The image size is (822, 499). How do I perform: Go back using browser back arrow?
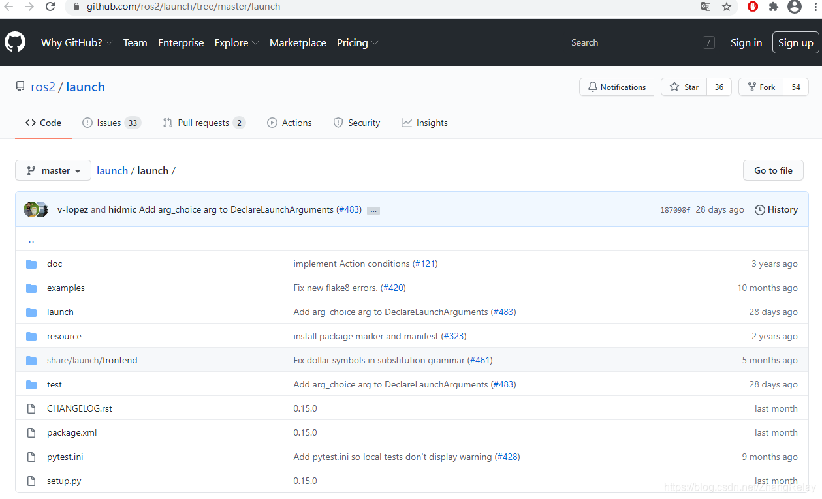8,7
